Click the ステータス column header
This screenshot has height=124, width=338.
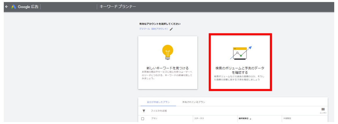(199, 118)
